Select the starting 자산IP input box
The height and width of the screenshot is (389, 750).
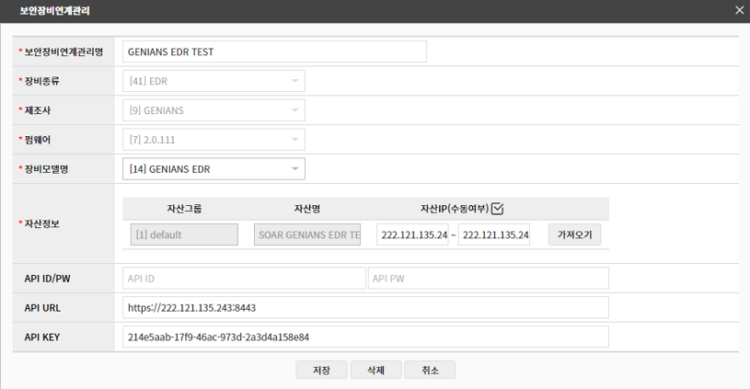411,235
